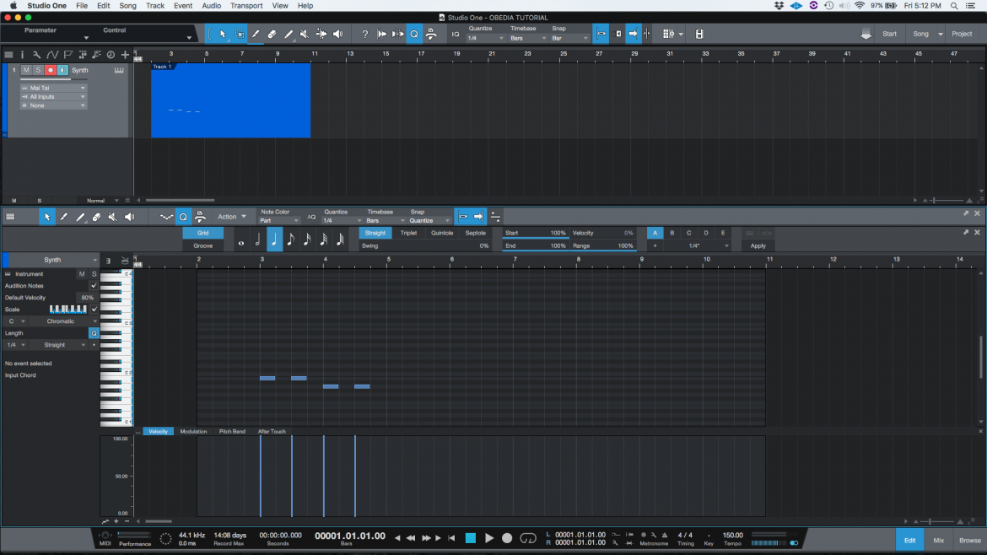
Task: Click the Apply button
Action: (758, 246)
